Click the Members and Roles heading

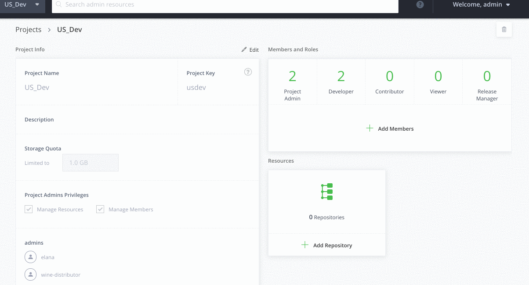[x=293, y=50]
